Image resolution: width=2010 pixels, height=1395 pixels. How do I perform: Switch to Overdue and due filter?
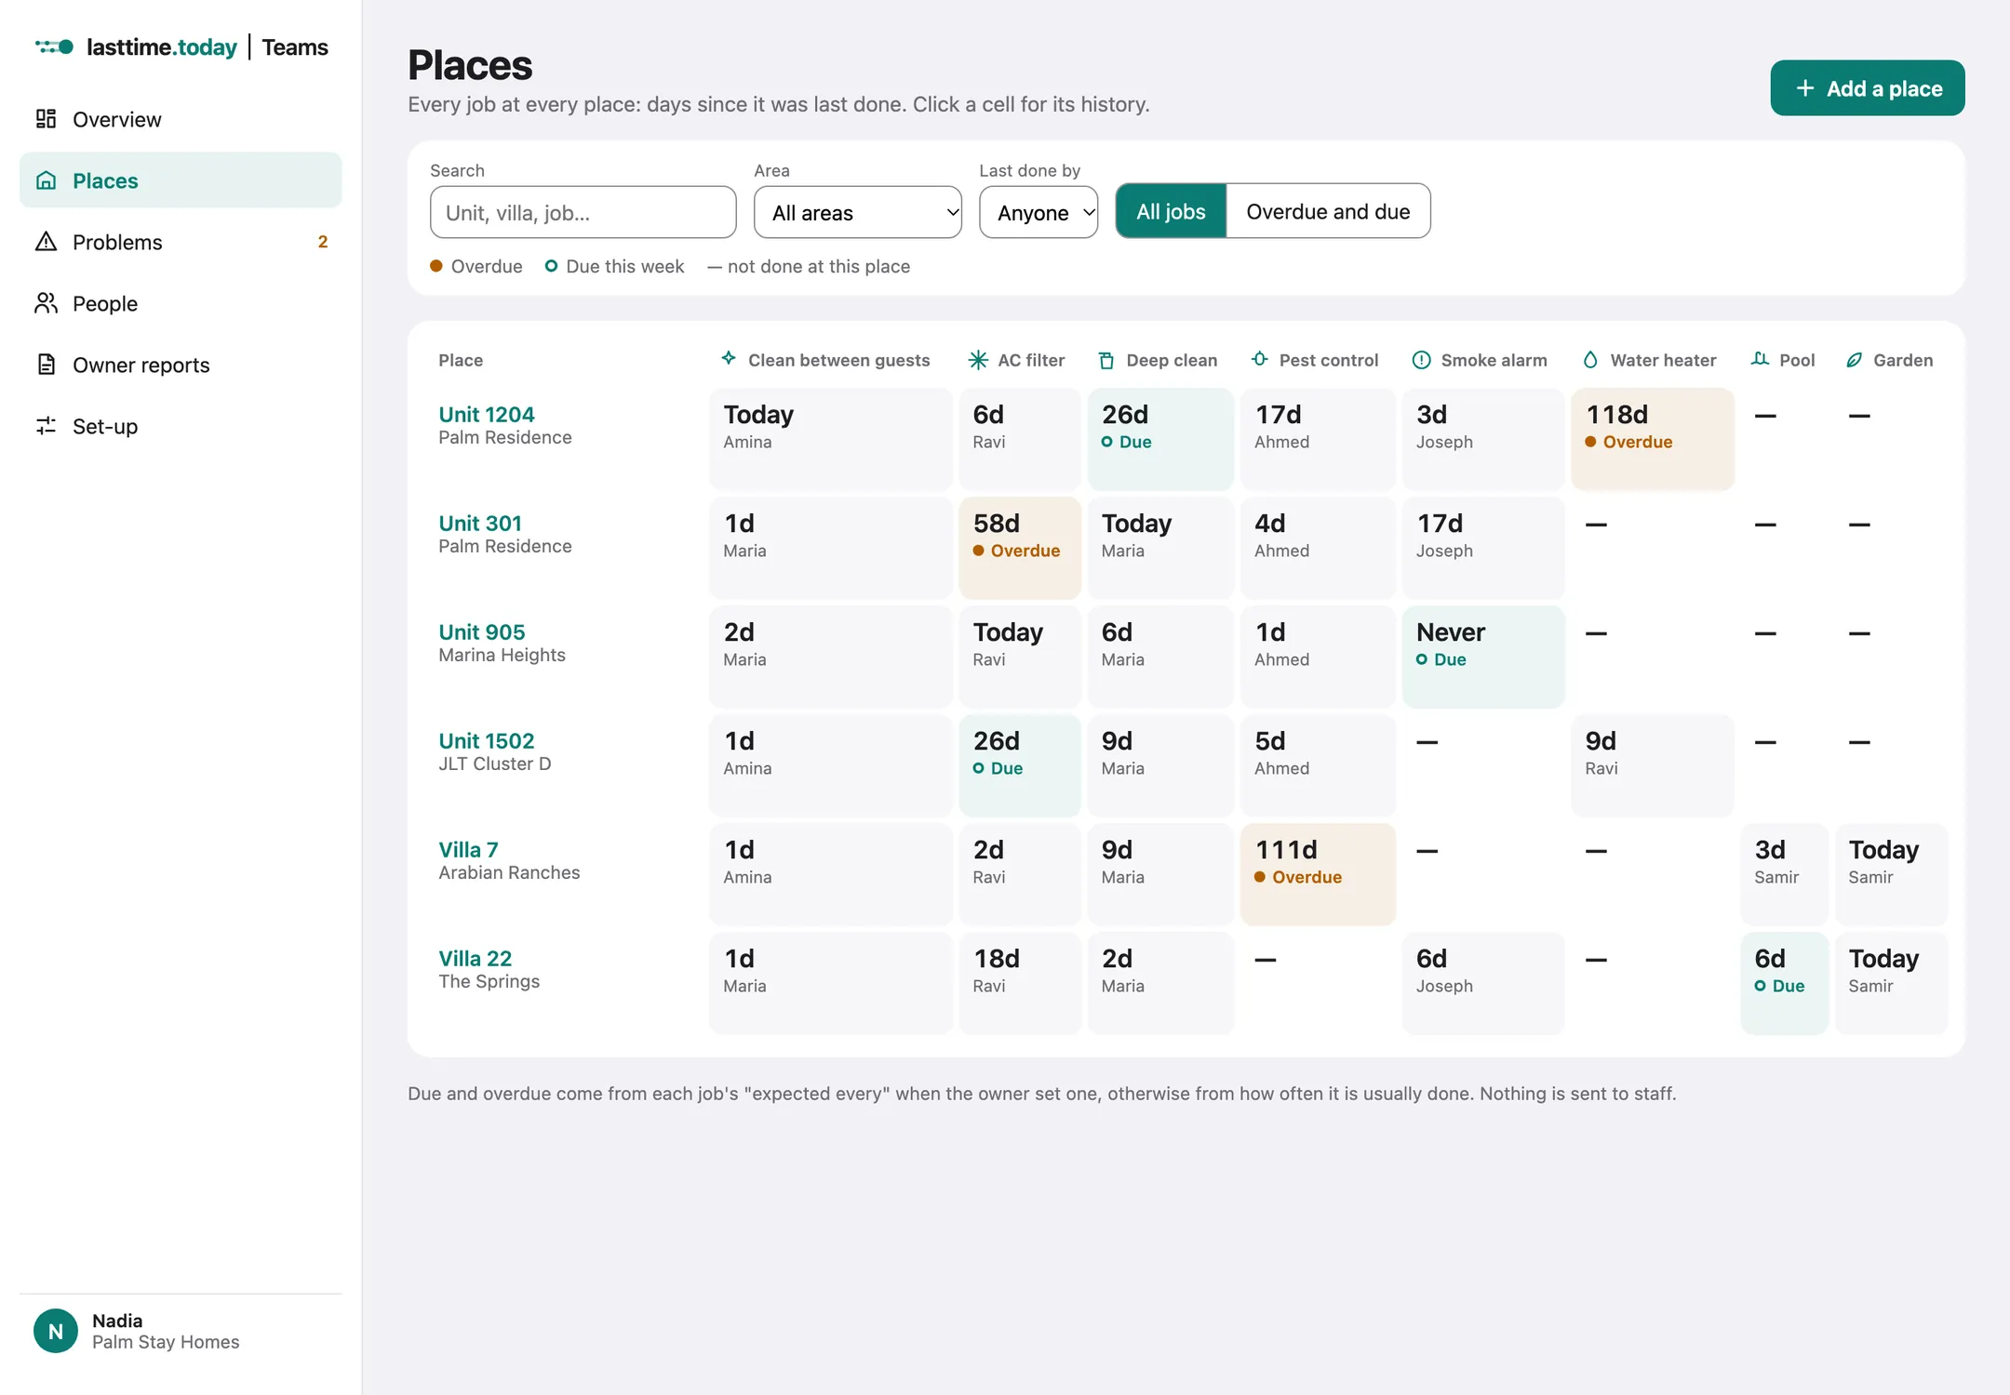pyautogui.click(x=1328, y=211)
